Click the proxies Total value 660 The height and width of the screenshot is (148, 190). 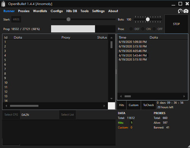pos(165,118)
